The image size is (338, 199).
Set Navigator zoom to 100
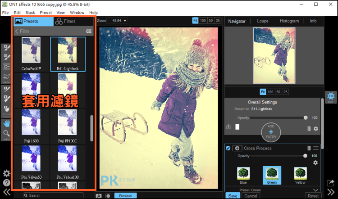pyautogui.click(x=270, y=92)
